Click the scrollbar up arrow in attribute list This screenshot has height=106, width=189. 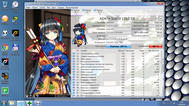(161, 50)
